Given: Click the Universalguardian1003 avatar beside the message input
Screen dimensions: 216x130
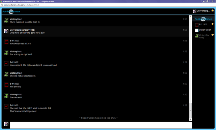Looking at the screenshot, I should point(6,124).
